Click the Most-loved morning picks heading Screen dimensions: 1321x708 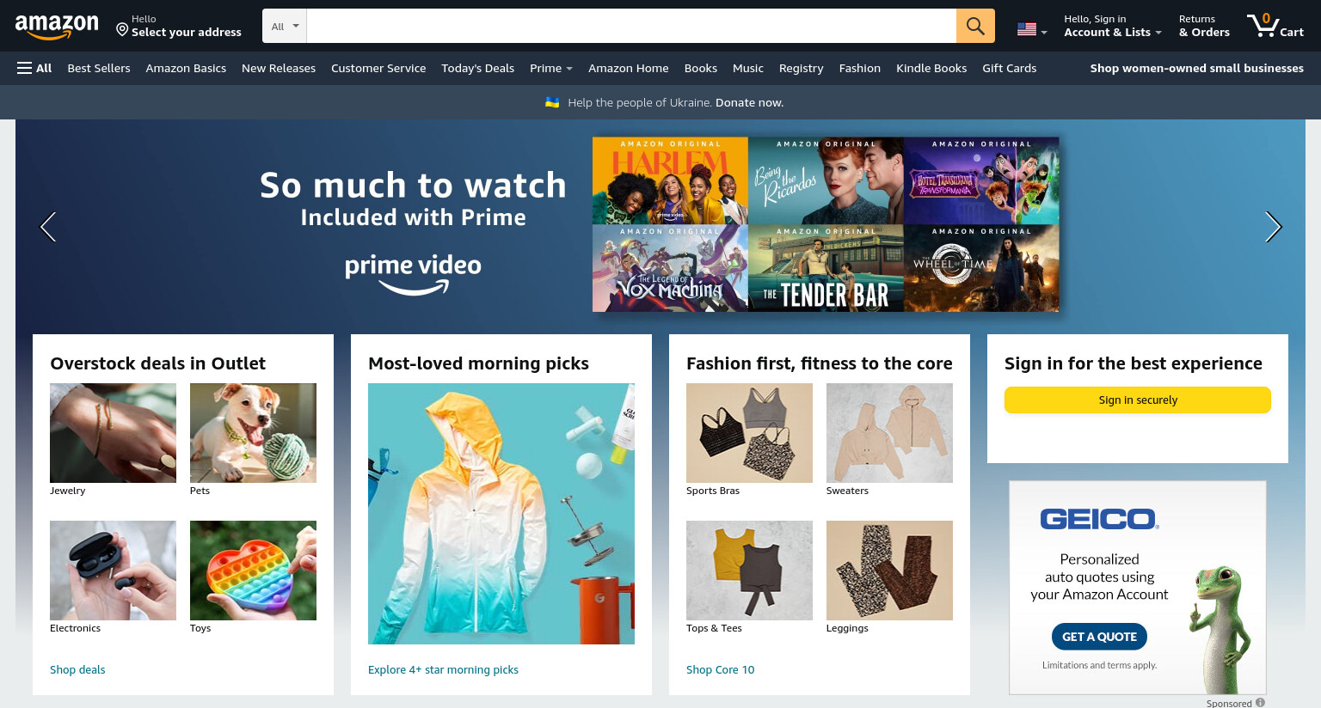[478, 363]
